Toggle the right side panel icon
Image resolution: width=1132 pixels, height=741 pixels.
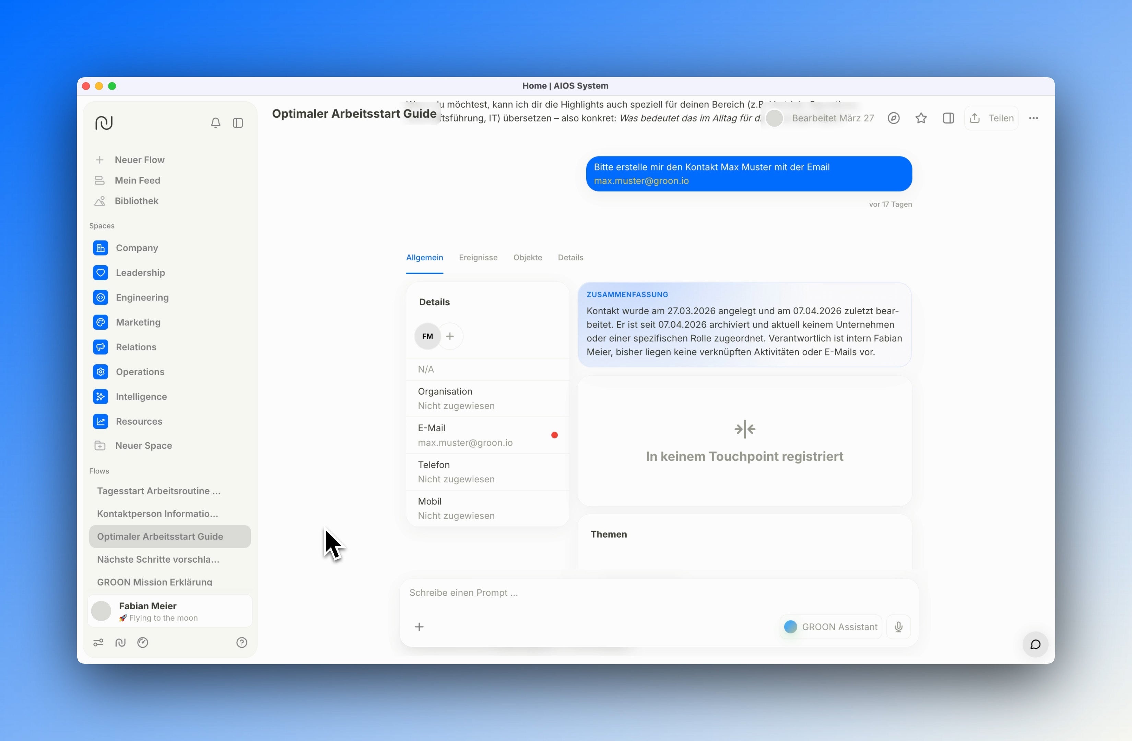948,118
